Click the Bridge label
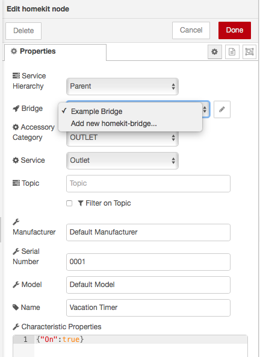 [28, 109]
